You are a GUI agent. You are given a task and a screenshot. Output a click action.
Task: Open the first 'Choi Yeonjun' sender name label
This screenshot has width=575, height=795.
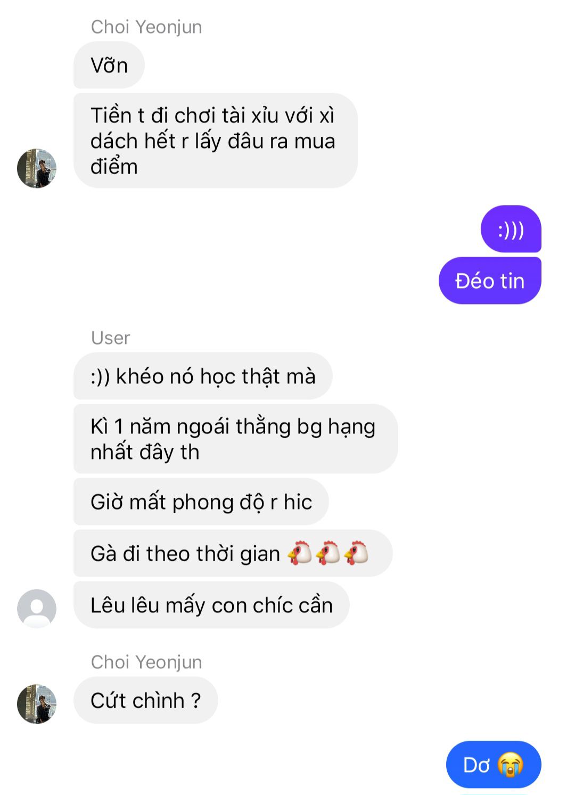pos(146,27)
